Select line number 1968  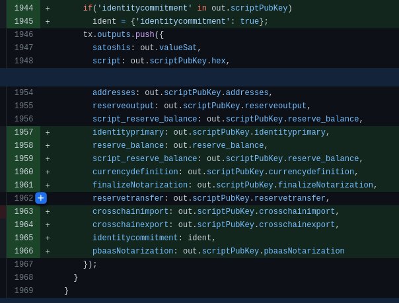coord(24,277)
